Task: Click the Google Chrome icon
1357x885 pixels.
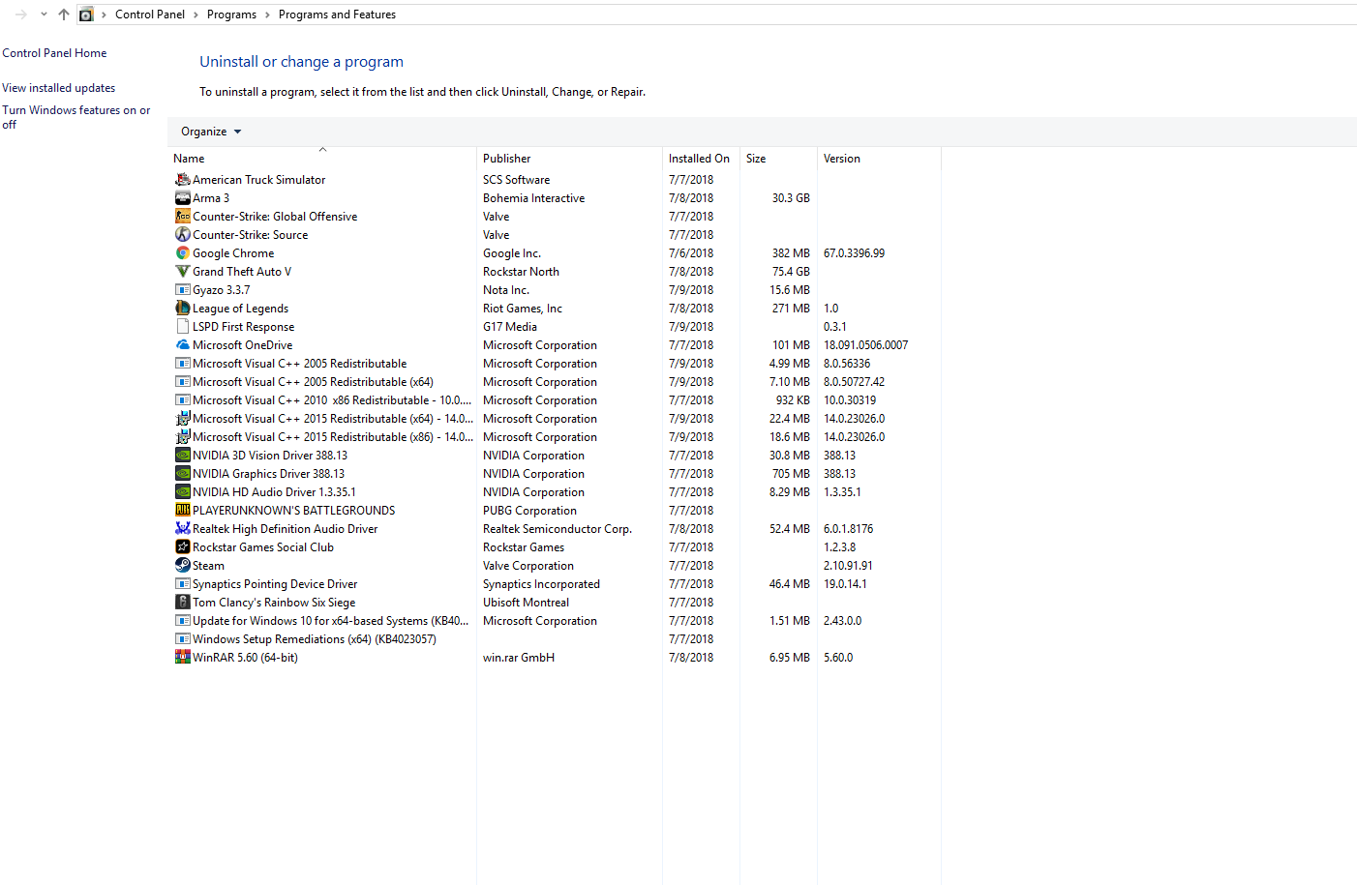Action: click(182, 252)
